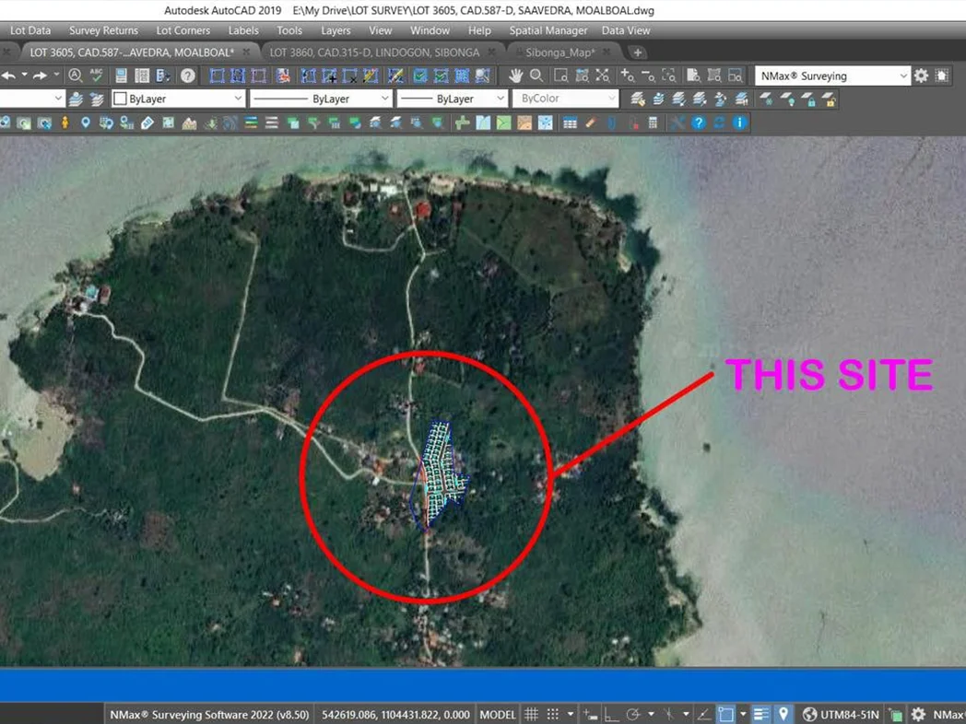Toggle geolocation marker in status bar
The image size is (966, 724).
[x=783, y=714]
